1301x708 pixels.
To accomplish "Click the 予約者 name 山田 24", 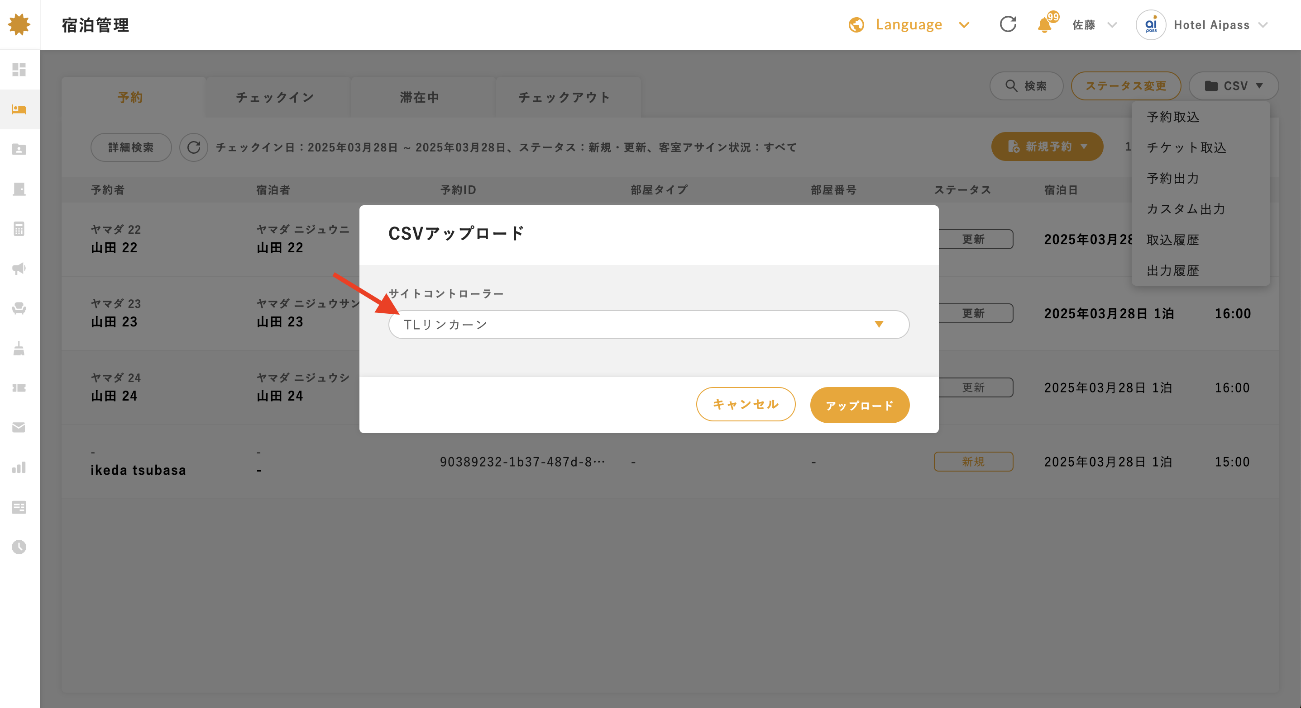I will click(114, 396).
